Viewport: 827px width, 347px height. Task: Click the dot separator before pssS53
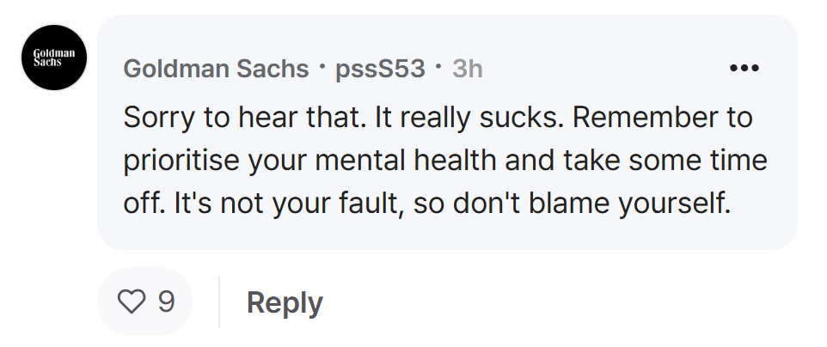click(322, 67)
